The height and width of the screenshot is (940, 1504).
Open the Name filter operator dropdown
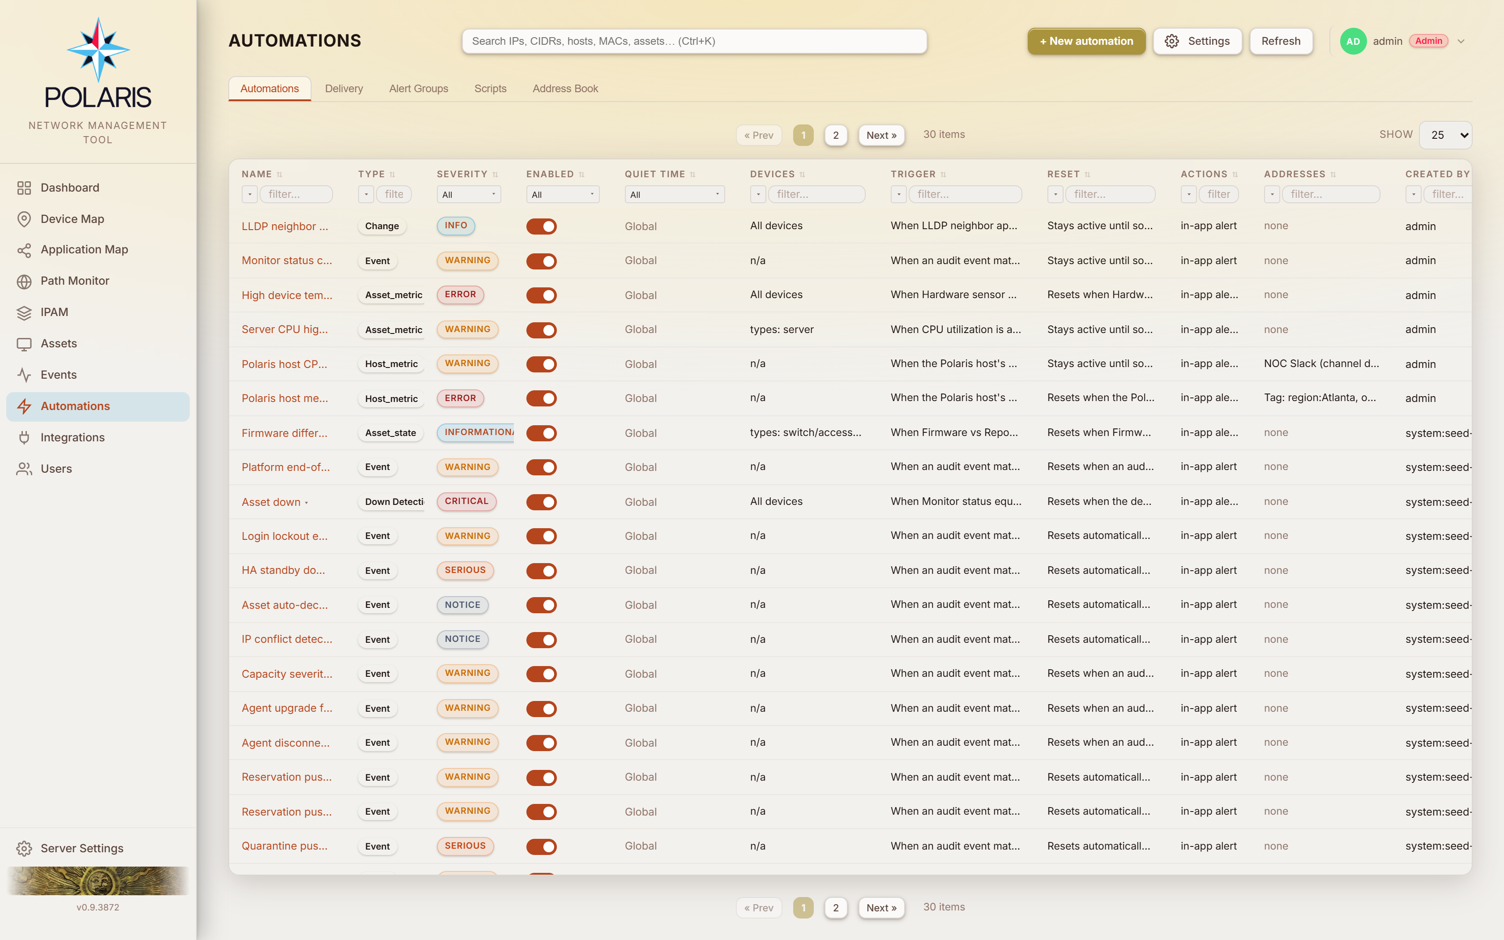tap(250, 195)
